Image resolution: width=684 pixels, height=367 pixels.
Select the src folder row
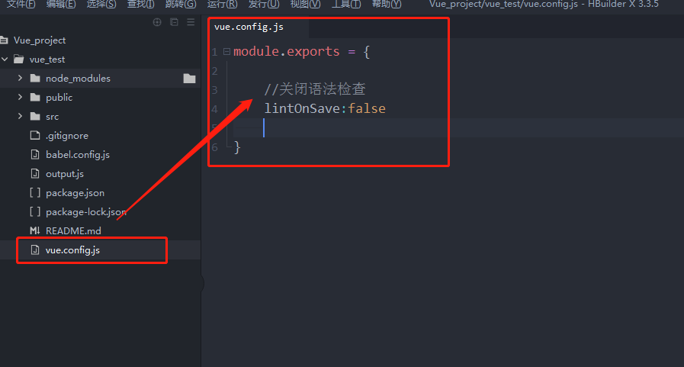coord(101,117)
